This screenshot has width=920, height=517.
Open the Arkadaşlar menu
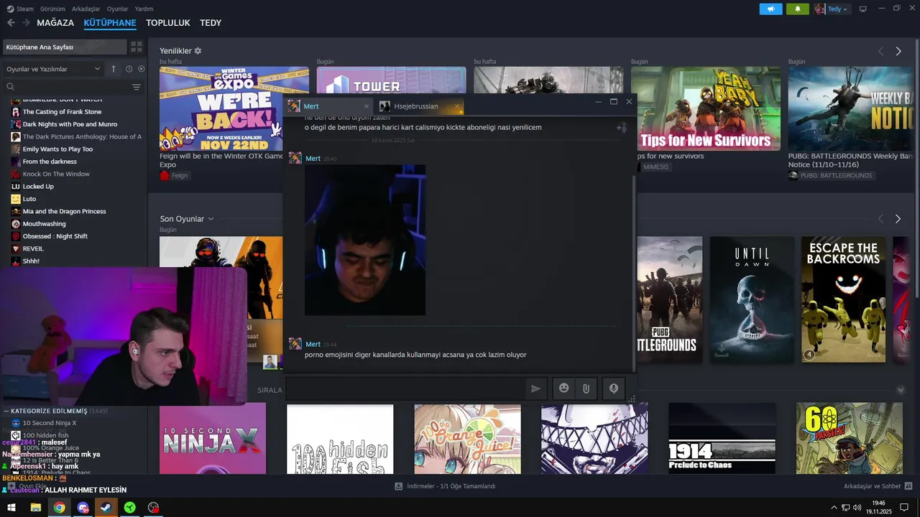click(x=86, y=9)
